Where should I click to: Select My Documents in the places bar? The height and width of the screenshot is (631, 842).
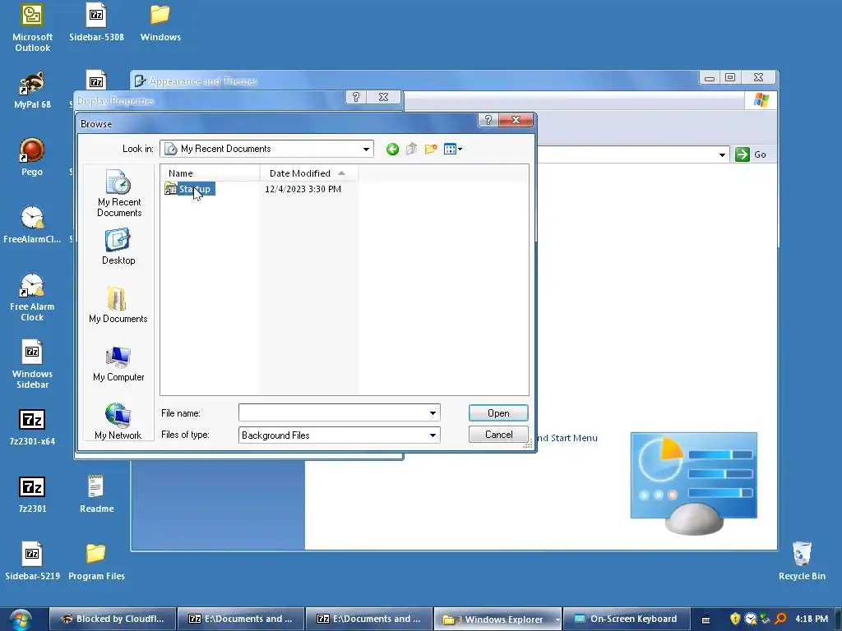click(118, 305)
